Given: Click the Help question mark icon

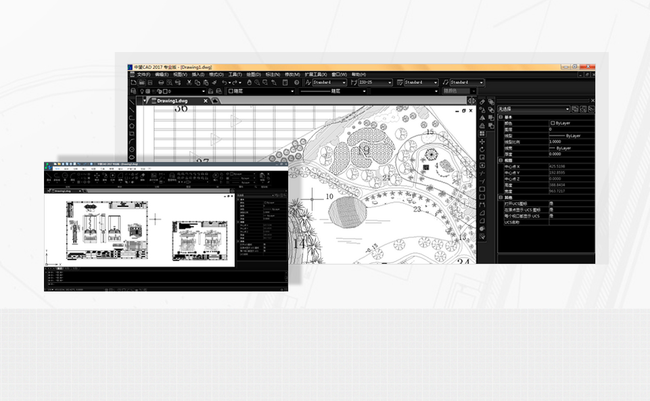Looking at the screenshot, I should 296,82.
